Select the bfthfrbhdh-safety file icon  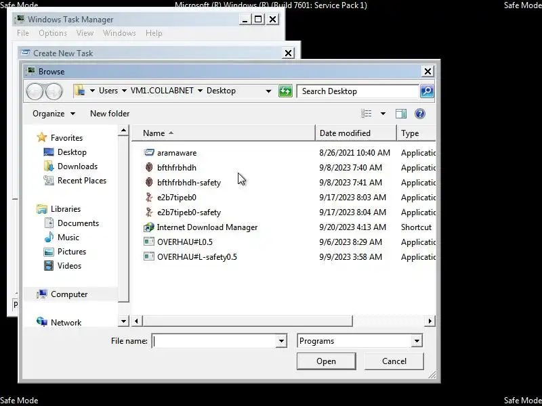click(x=148, y=182)
